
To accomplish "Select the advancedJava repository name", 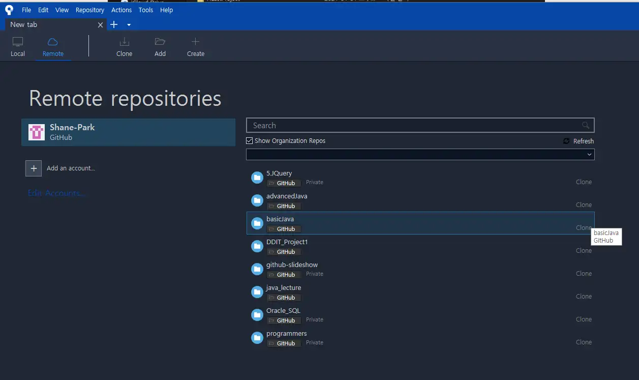I will pos(287,196).
